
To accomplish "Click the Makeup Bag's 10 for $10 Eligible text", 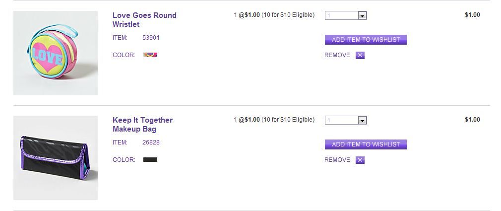I will click(x=288, y=120).
